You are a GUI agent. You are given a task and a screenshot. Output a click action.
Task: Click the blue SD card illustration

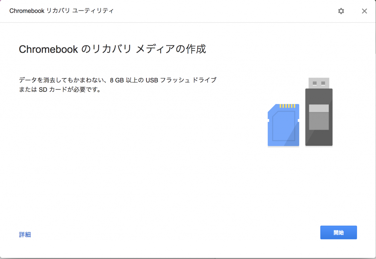[x=283, y=125]
